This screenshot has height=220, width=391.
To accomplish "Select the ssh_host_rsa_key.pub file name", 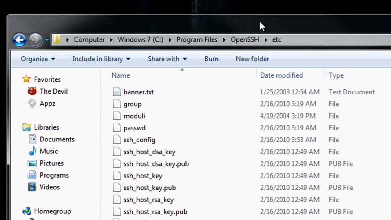I will click(155, 212).
